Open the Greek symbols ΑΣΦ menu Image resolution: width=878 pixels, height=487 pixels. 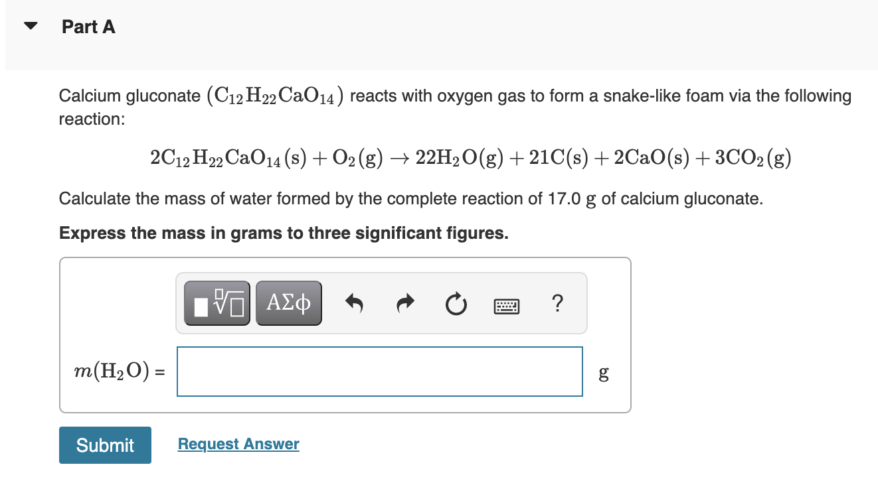click(x=288, y=303)
